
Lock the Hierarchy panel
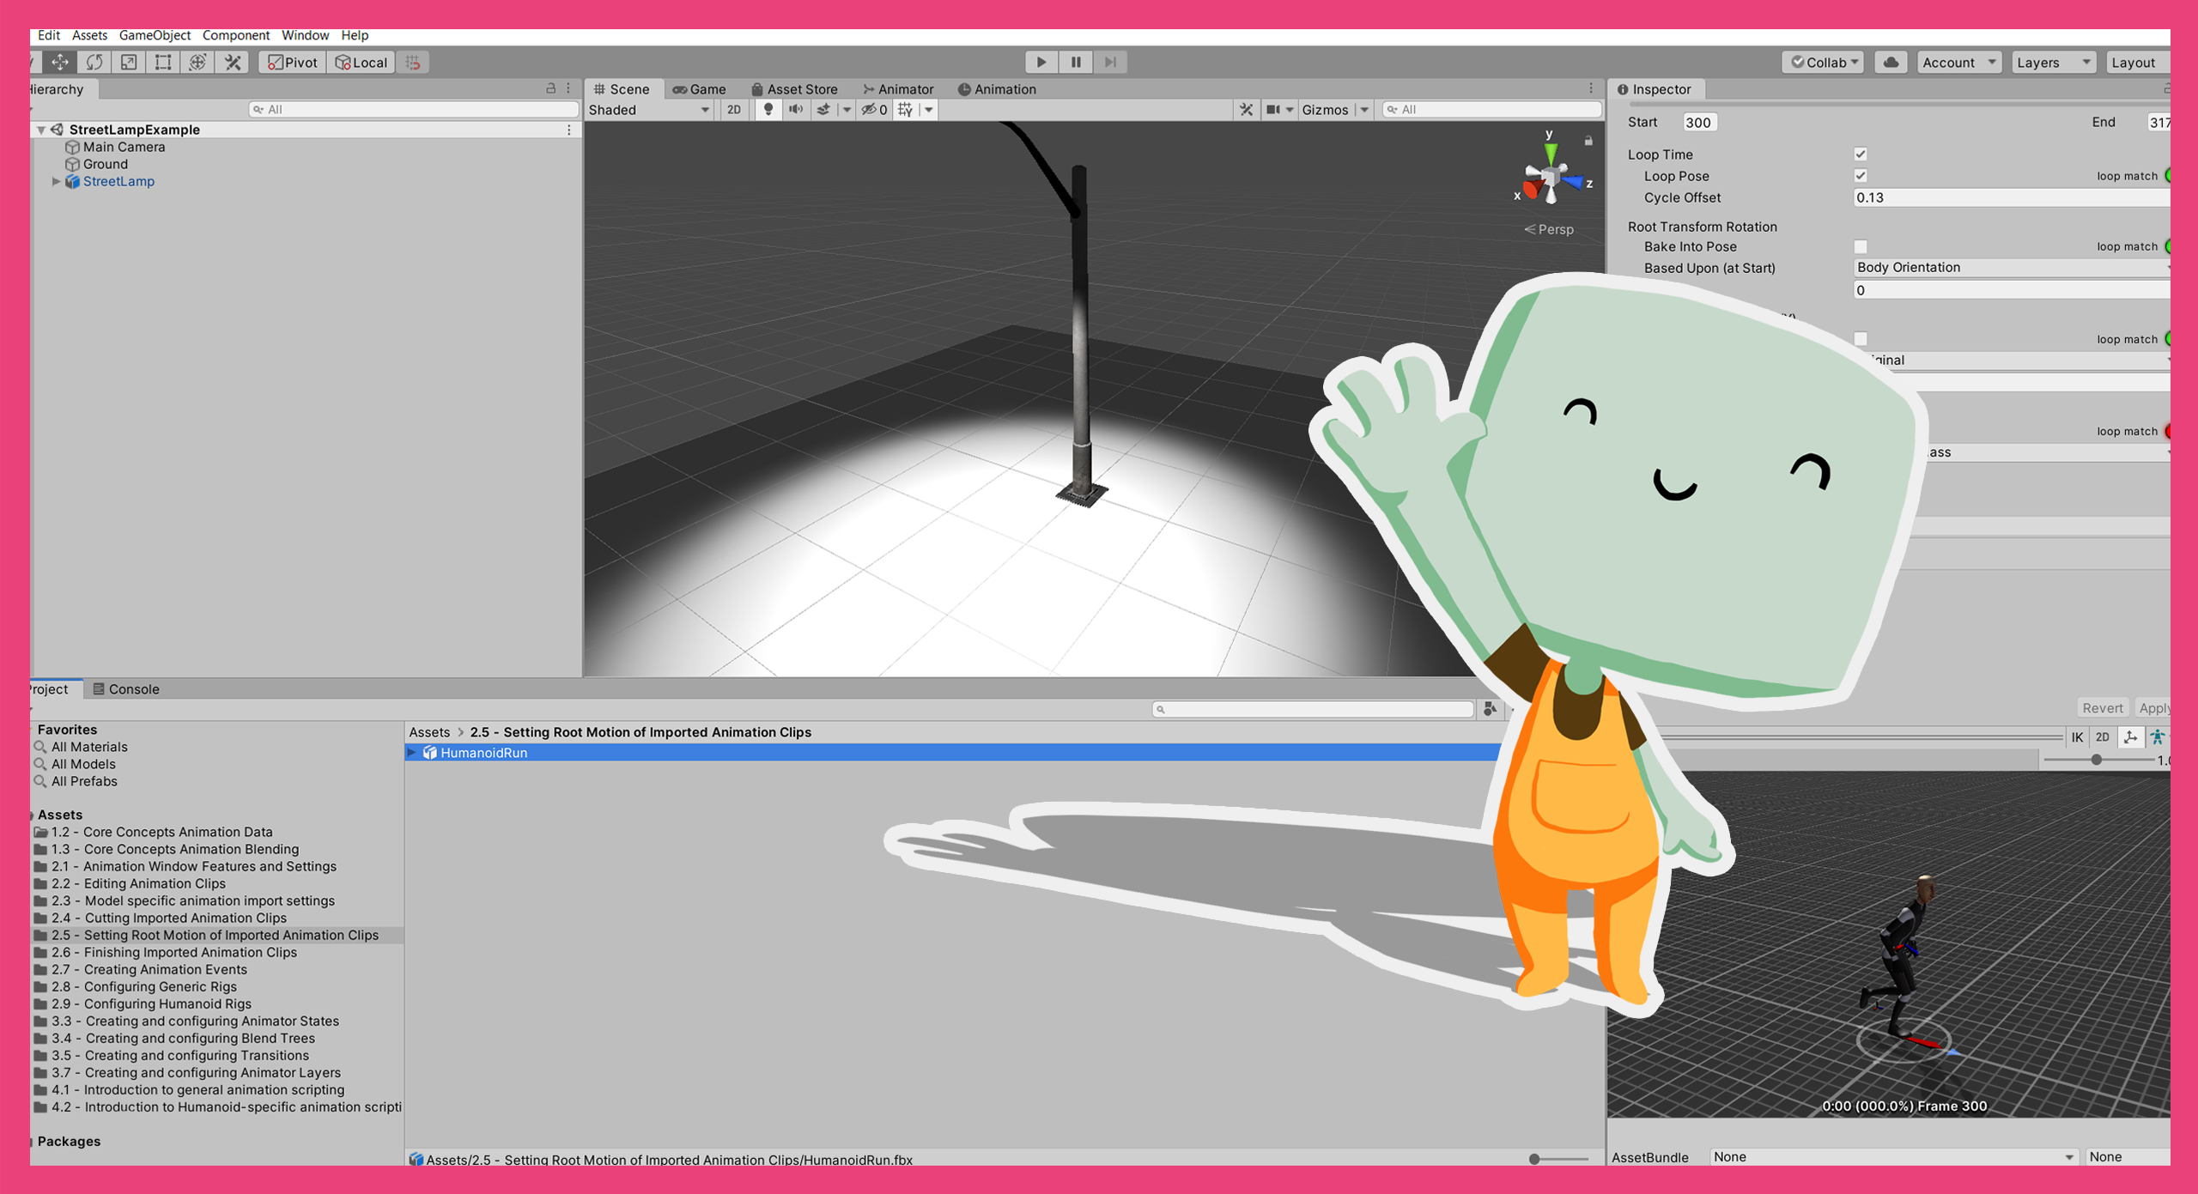click(x=551, y=88)
